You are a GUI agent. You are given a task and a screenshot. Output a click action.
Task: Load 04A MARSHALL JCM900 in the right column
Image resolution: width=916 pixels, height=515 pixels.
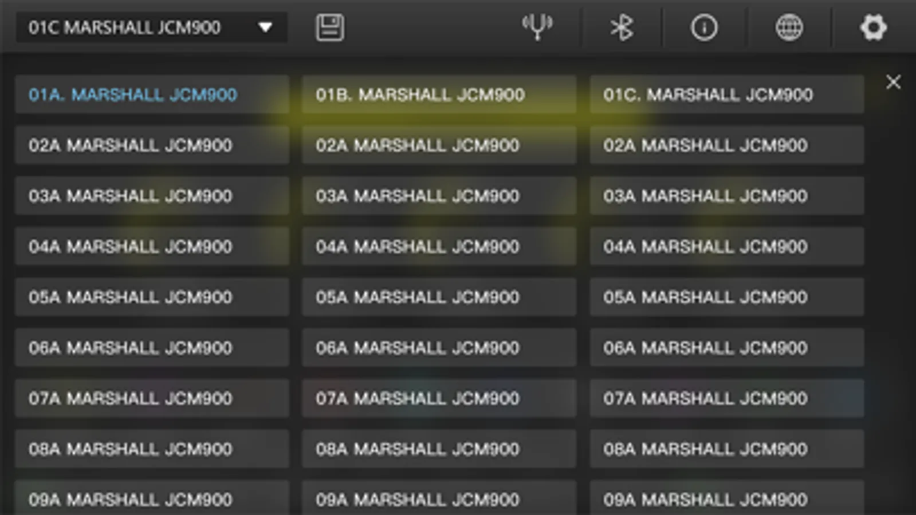(x=727, y=246)
